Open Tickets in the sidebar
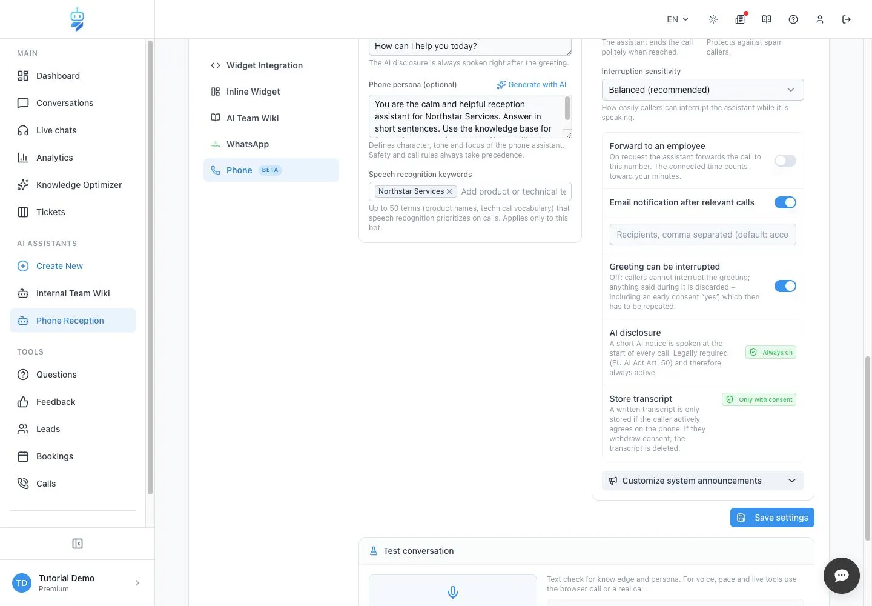The height and width of the screenshot is (606, 872). click(73, 212)
